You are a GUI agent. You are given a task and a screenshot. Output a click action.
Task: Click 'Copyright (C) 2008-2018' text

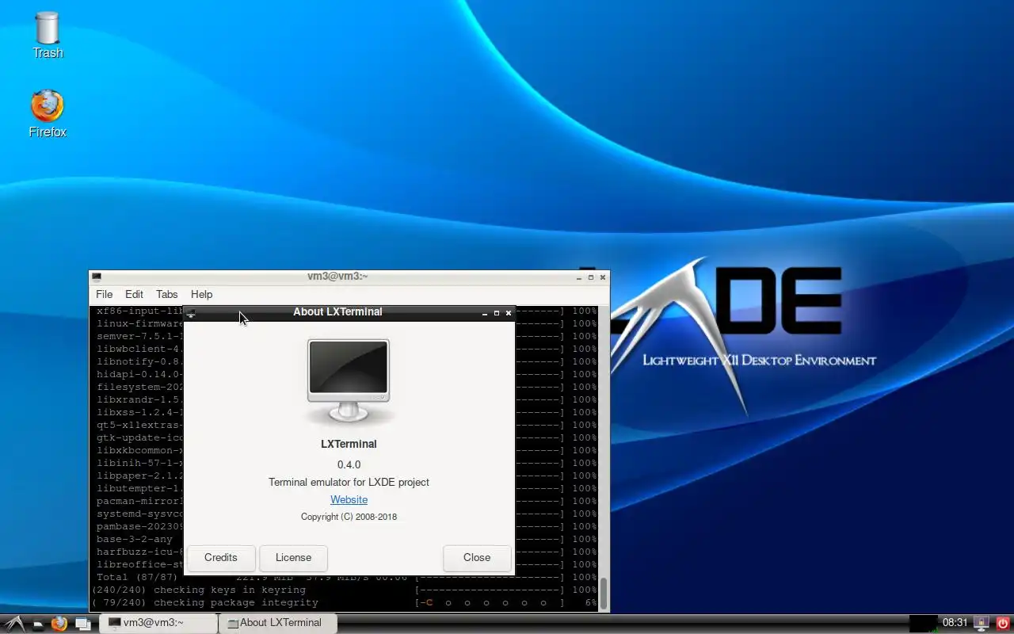click(349, 517)
